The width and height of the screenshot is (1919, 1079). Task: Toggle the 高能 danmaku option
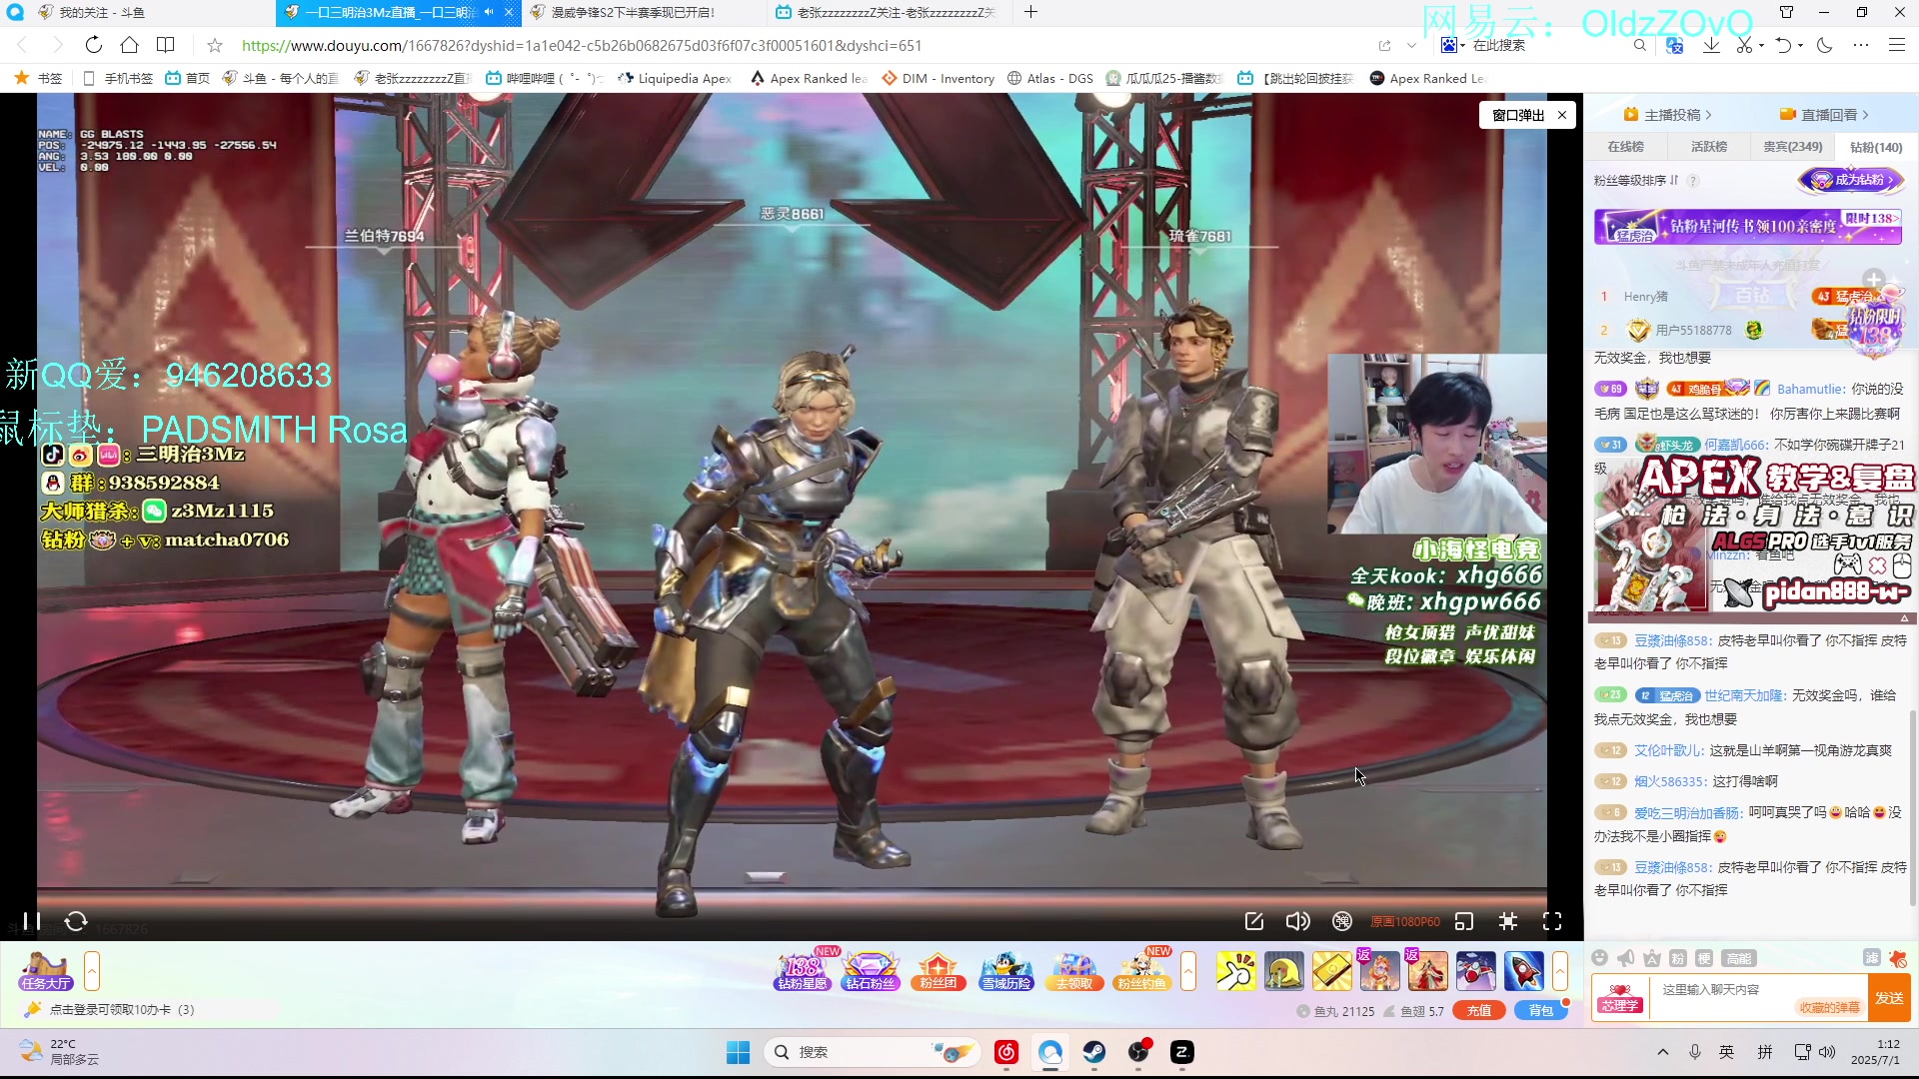tap(1739, 958)
